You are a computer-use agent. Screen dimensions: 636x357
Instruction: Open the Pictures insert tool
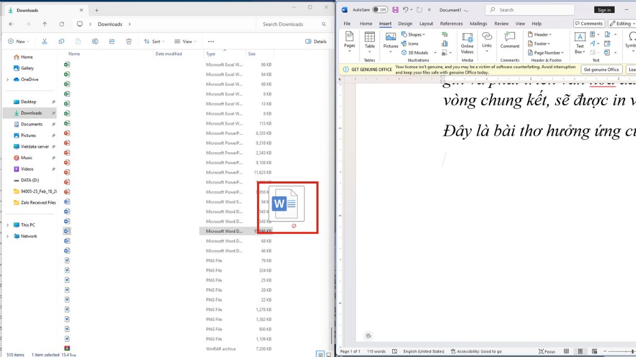391,42
